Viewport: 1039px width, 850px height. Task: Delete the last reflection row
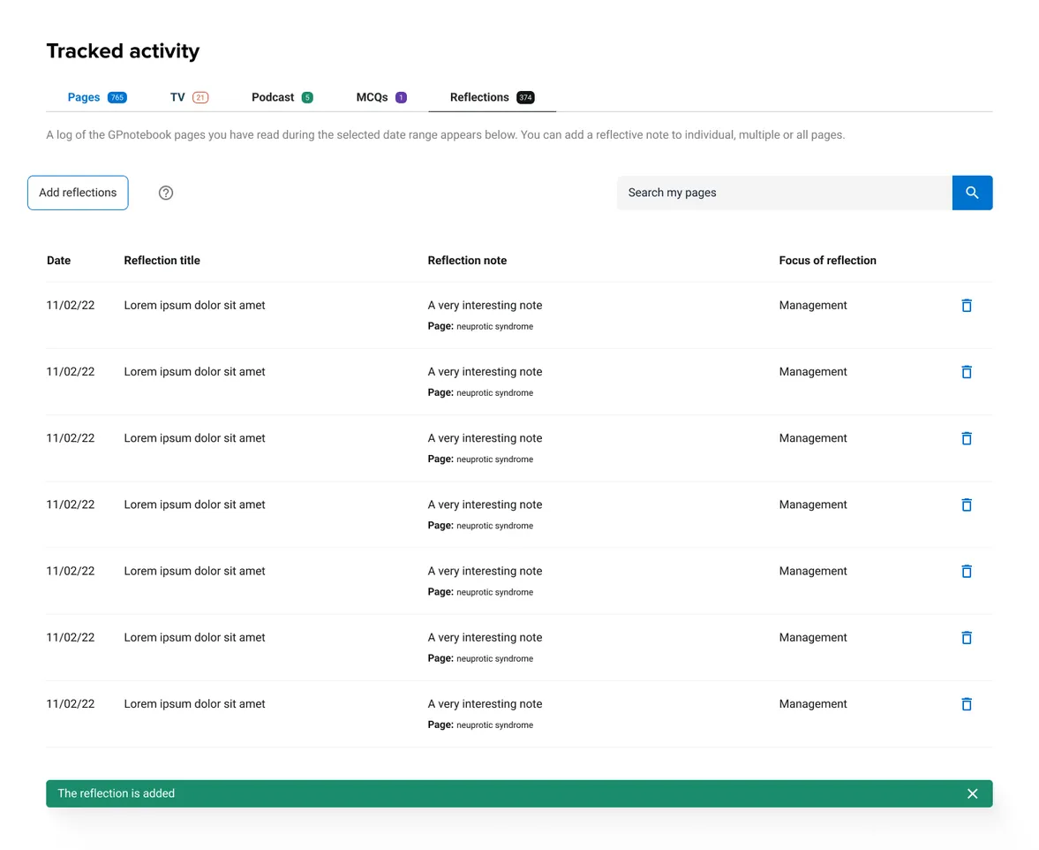click(x=967, y=704)
